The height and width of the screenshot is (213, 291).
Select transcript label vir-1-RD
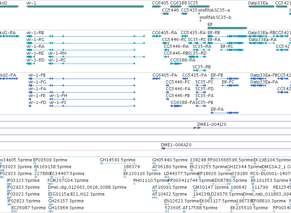tap(35, 60)
